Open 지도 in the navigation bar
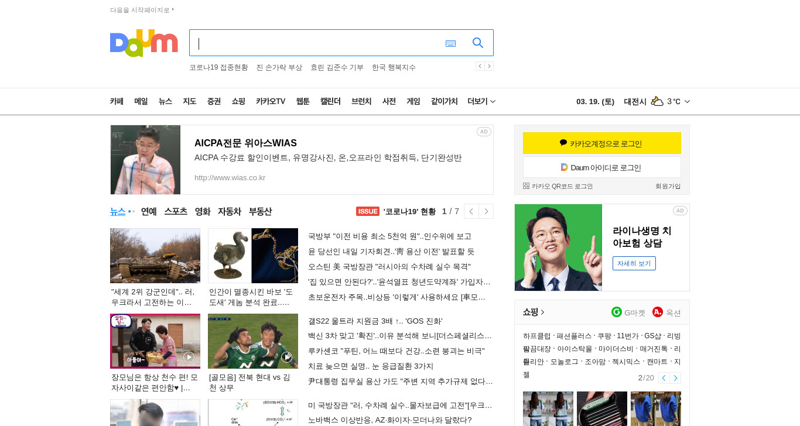Viewport: 800px width, 426px height. pos(190,101)
